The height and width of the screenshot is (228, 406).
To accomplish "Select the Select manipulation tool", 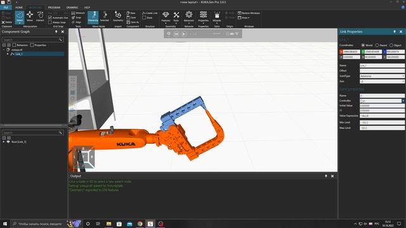I will (x=20, y=17).
